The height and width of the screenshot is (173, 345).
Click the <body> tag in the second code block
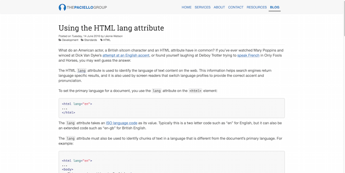(68, 170)
